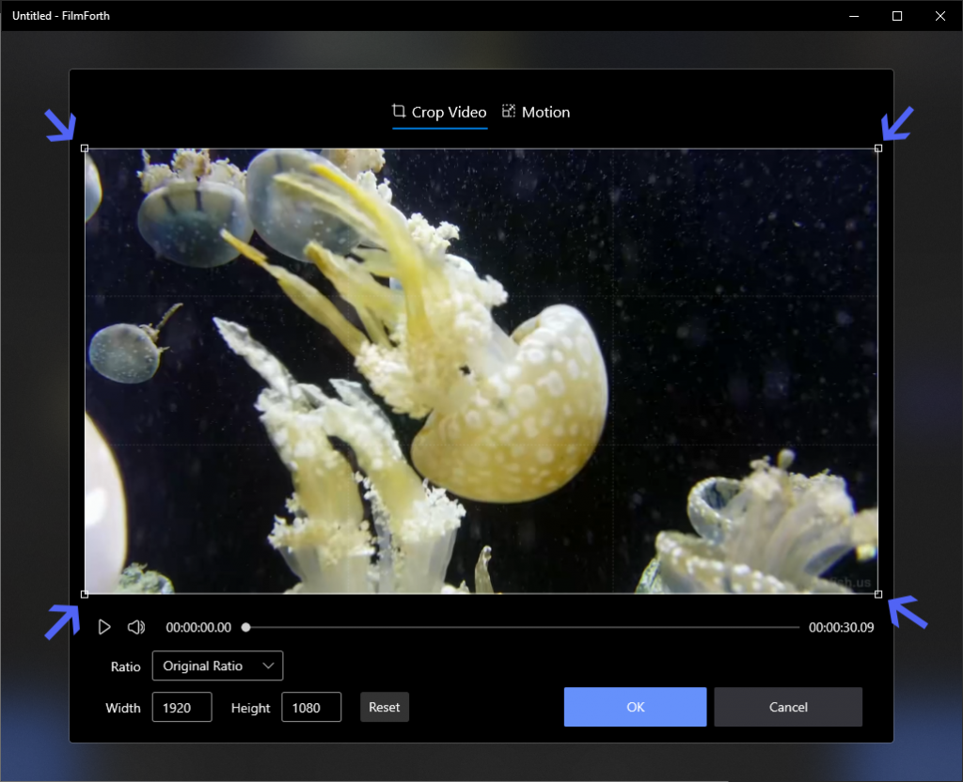The width and height of the screenshot is (963, 782).
Task: Reset the crop dimensions
Action: (385, 707)
